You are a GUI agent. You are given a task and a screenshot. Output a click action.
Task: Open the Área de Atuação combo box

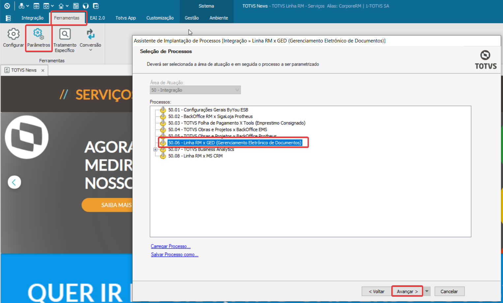[195, 90]
